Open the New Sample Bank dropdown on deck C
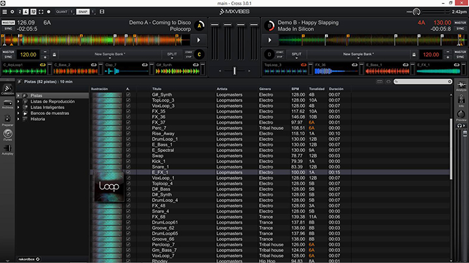469x263 pixels. point(110,55)
